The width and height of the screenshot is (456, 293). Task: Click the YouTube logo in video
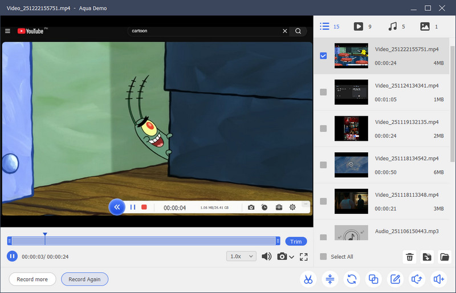(30, 31)
